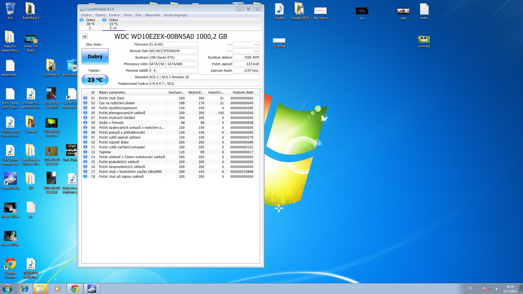Open the Need for Speed Most Wanted folder
Viewport: 523px width, 294px height.
pyautogui.click(x=10, y=41)
